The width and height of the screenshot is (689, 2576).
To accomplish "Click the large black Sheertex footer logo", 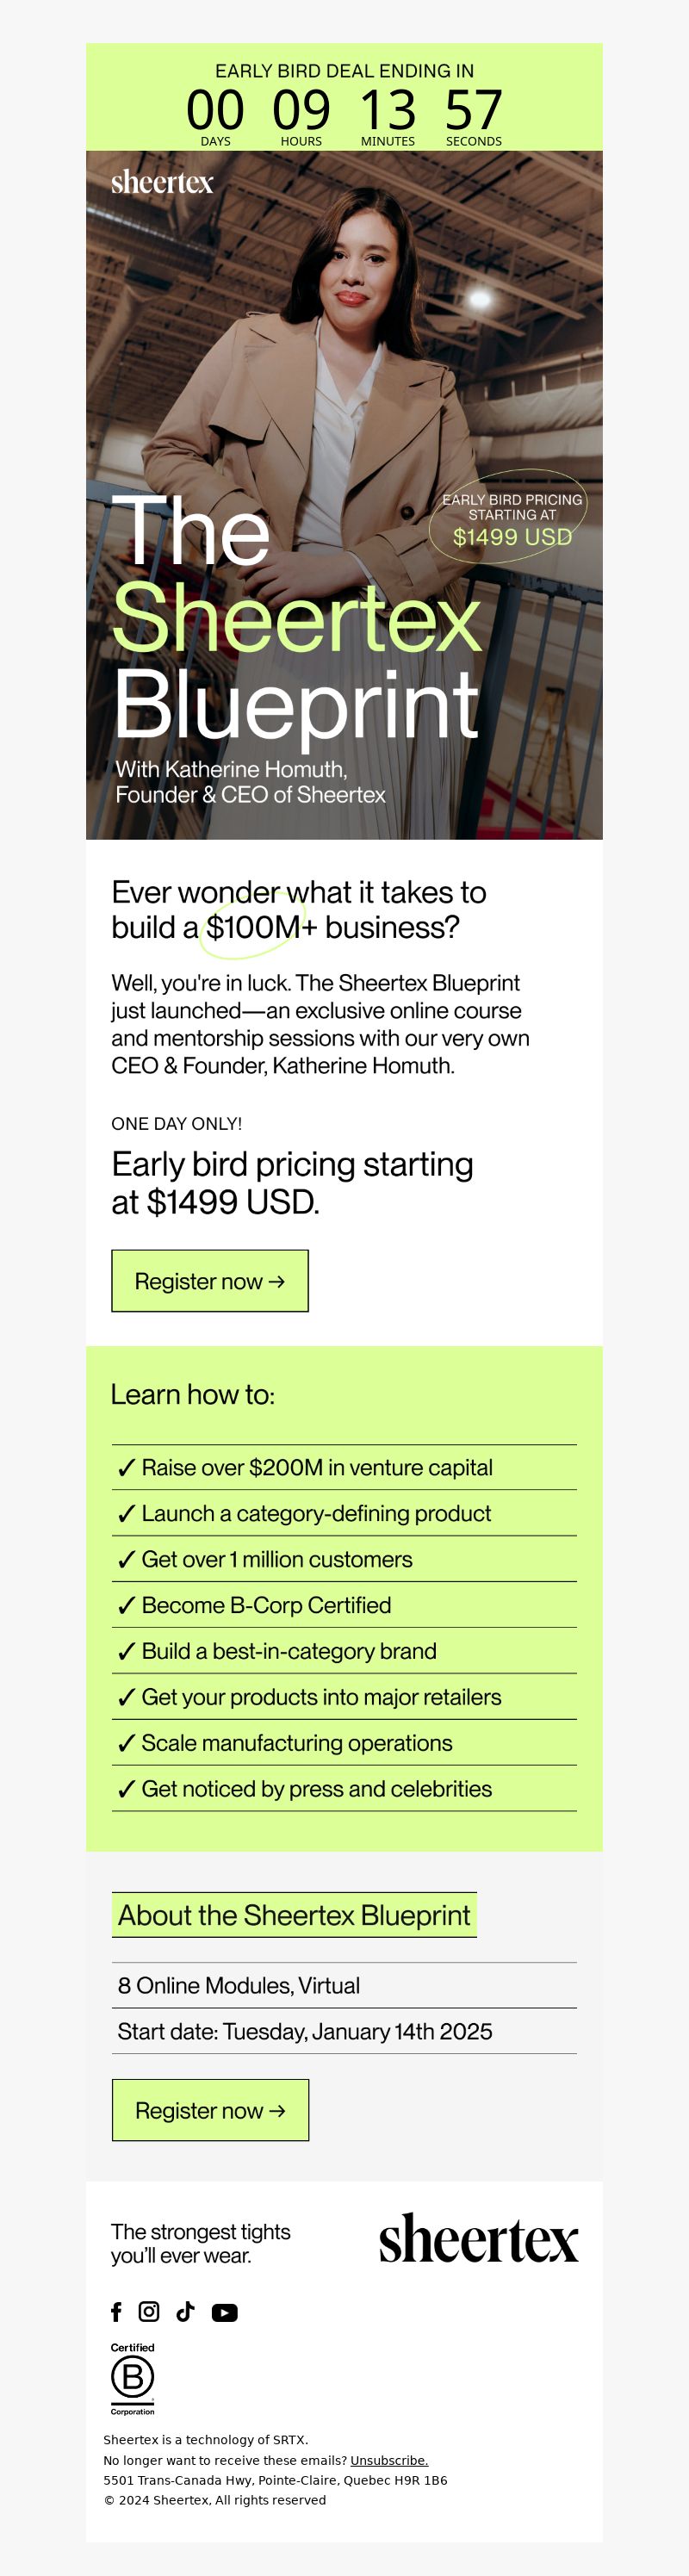I will (478, 2240).
